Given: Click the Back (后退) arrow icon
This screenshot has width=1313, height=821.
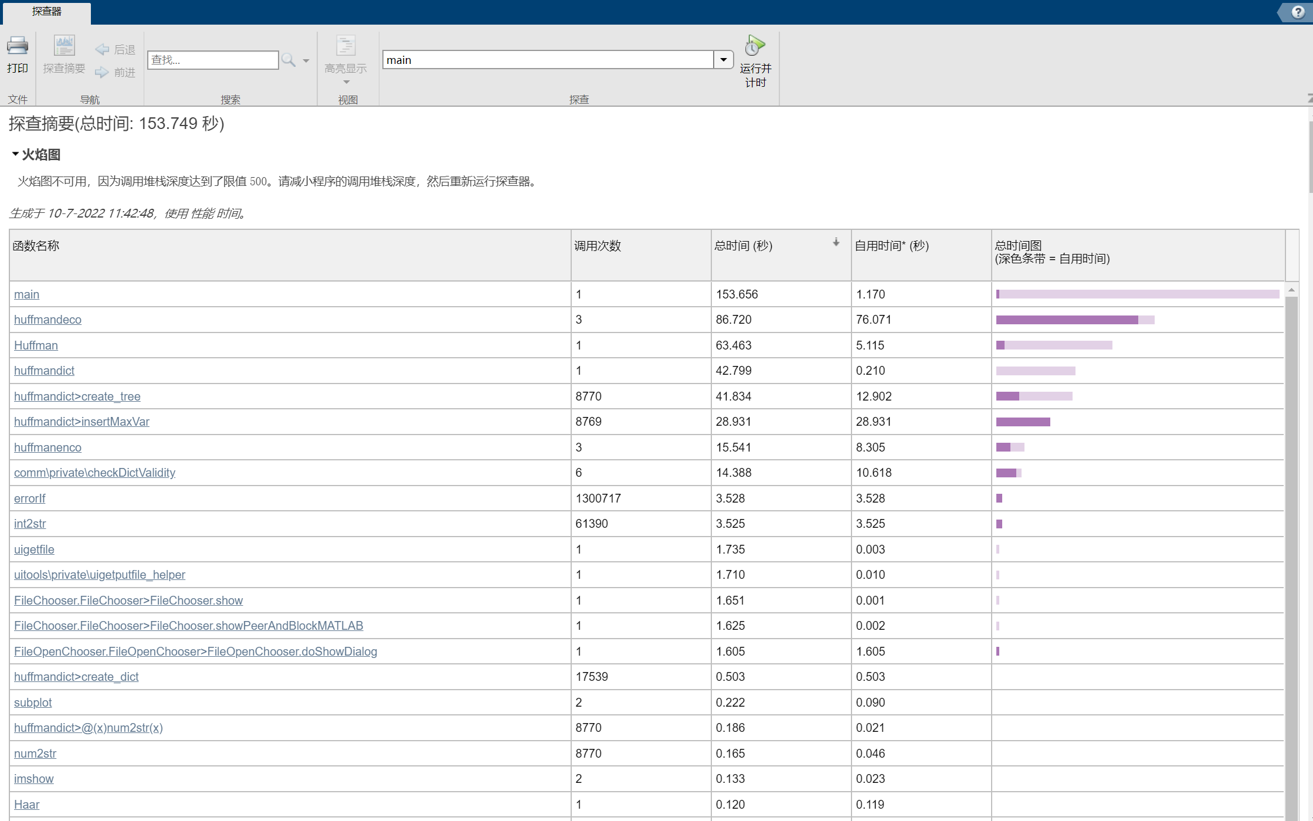Looking at the screenshot, I should (x=102, y=50).
